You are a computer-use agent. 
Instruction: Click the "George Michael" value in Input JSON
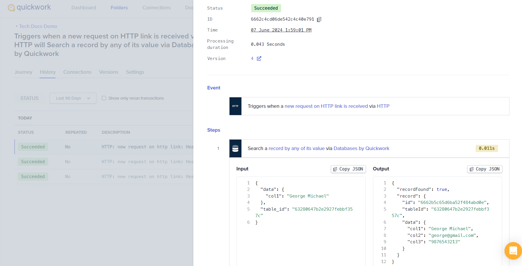click(308, 196)
